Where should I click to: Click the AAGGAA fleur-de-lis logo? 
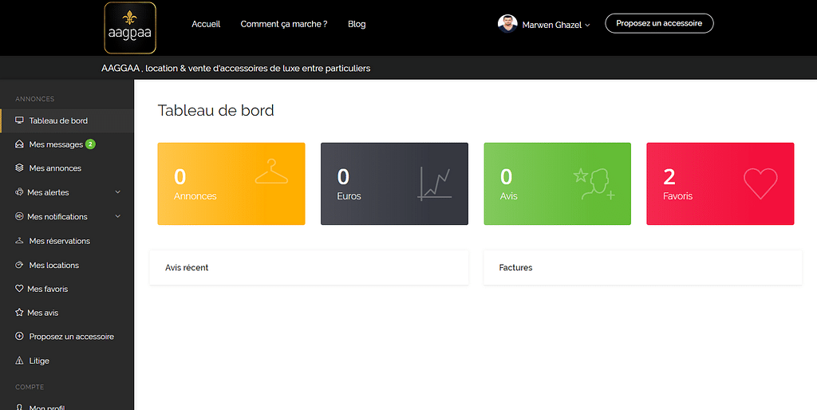point(129,28)
